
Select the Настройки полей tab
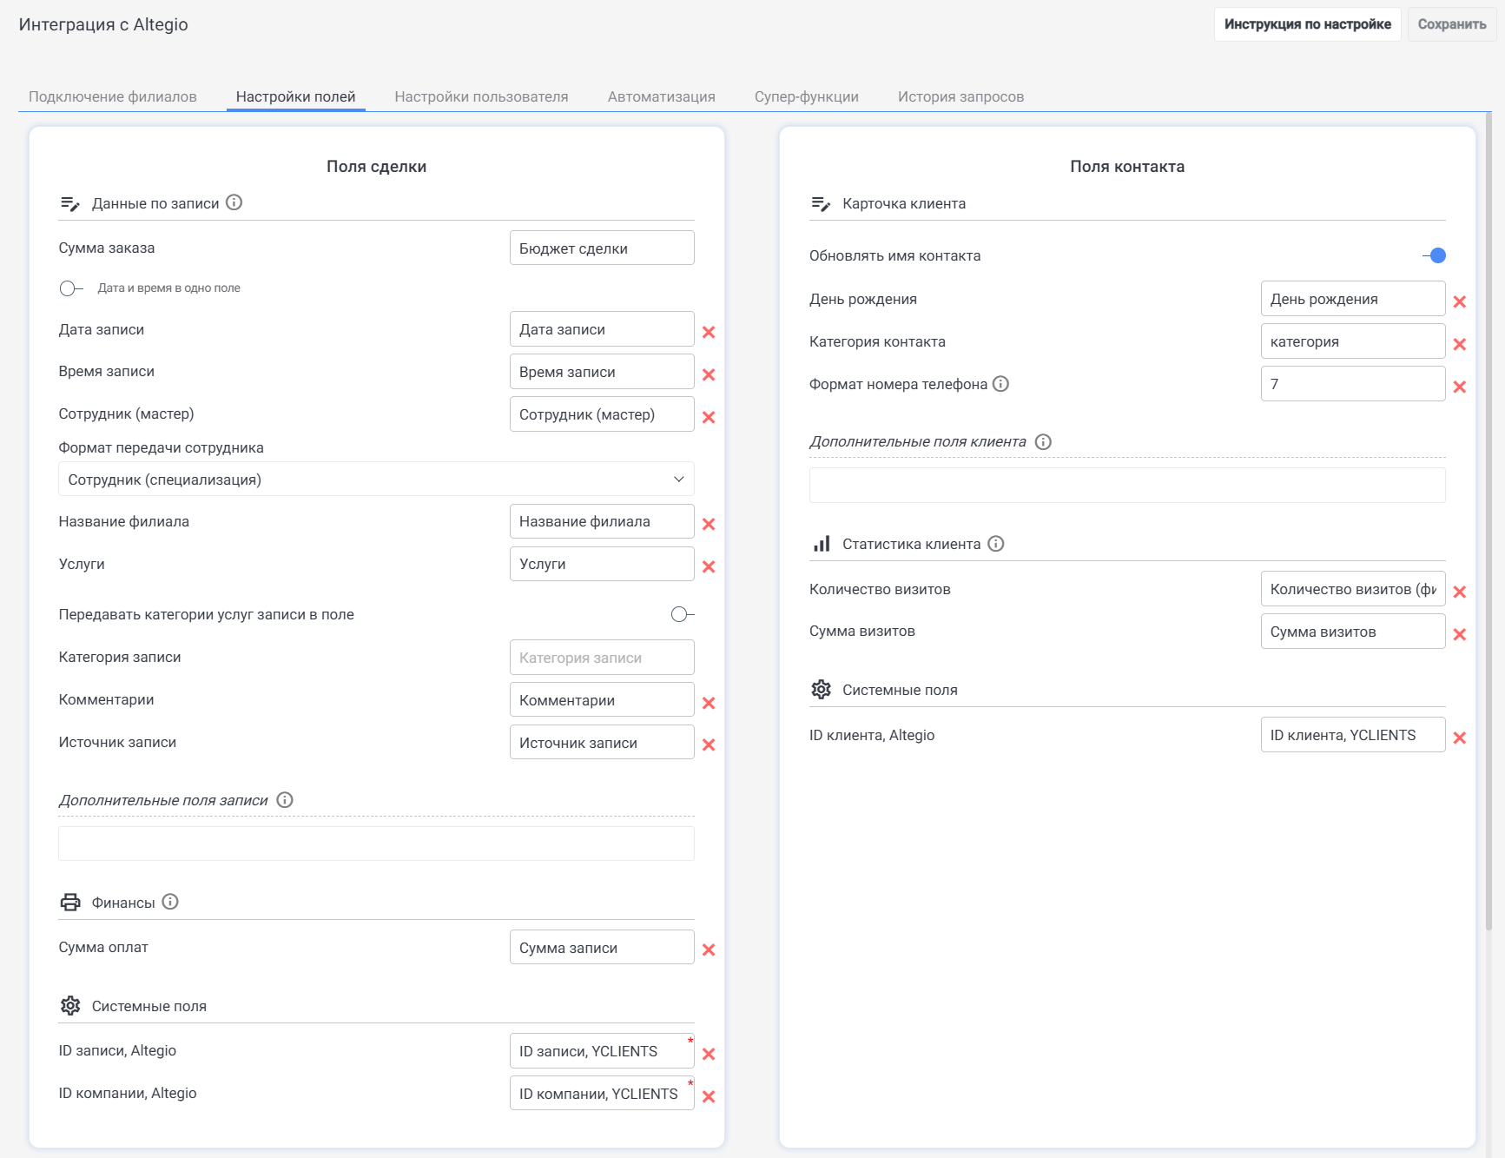[296, 96]
